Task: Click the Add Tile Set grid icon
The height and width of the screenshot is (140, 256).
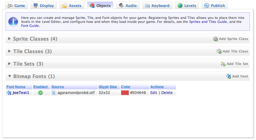Action: (x=223, y=64)
